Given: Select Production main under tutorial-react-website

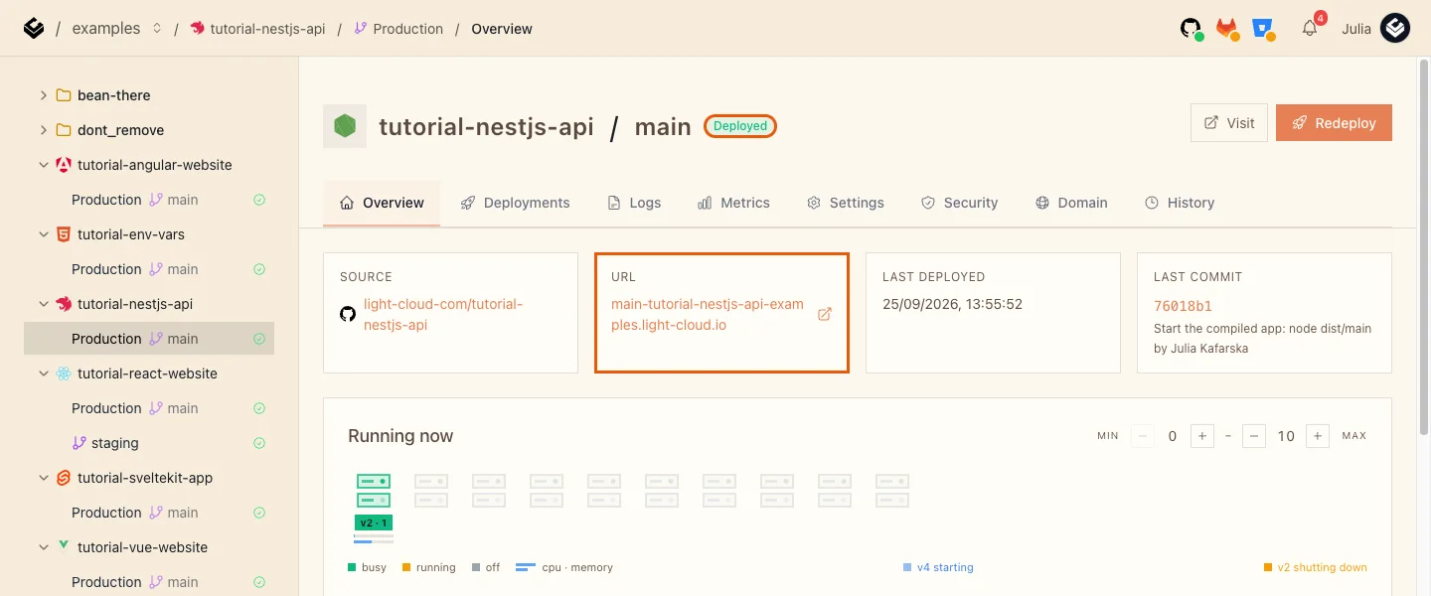Looking at the screenshot, I should (149, 408).
